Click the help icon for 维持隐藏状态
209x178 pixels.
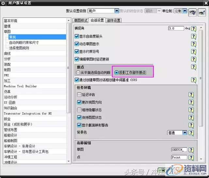191,110
